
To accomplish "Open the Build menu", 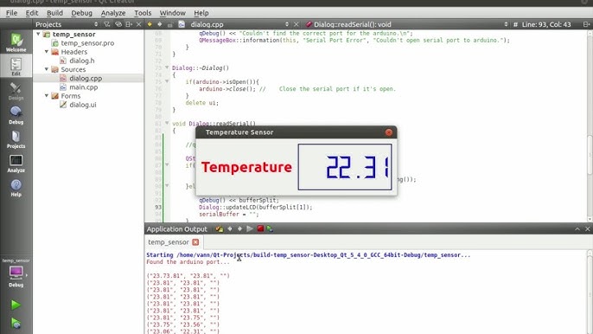I will click(54, 13).
